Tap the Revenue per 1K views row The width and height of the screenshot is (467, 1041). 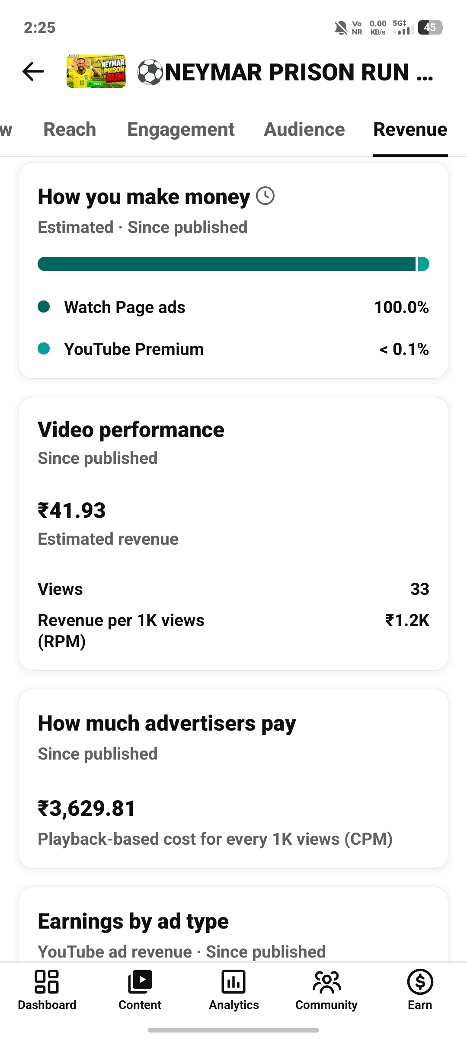click(x=233, y=631)
